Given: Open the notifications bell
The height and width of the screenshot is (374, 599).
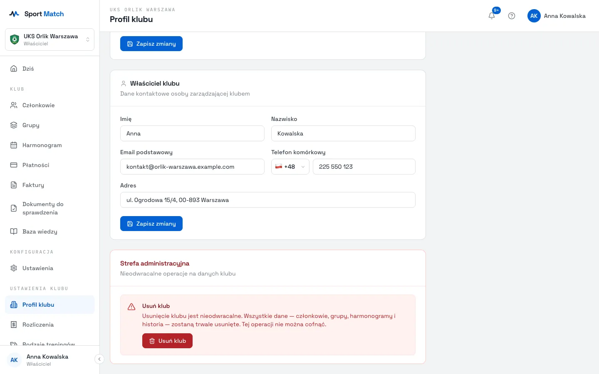Looking at the screenshot, I should point(492,16).
